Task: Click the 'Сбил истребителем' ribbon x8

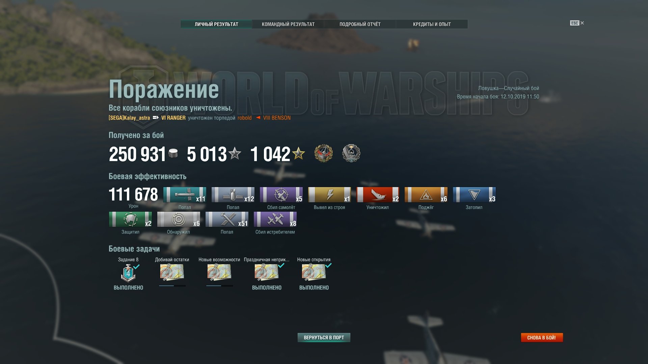Action: coord(275,219)
